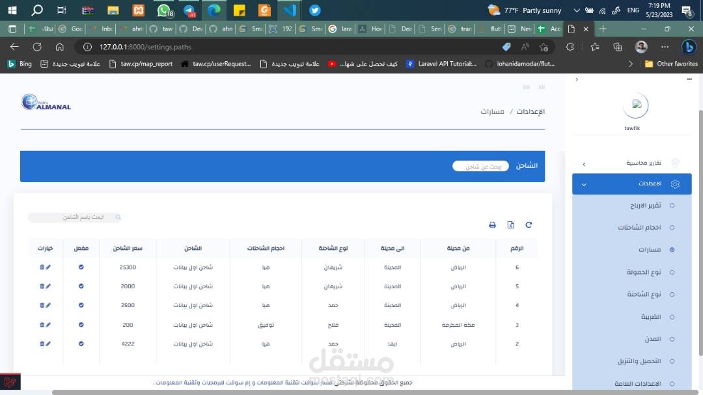Open الضريبة settings page

[651, 317]
